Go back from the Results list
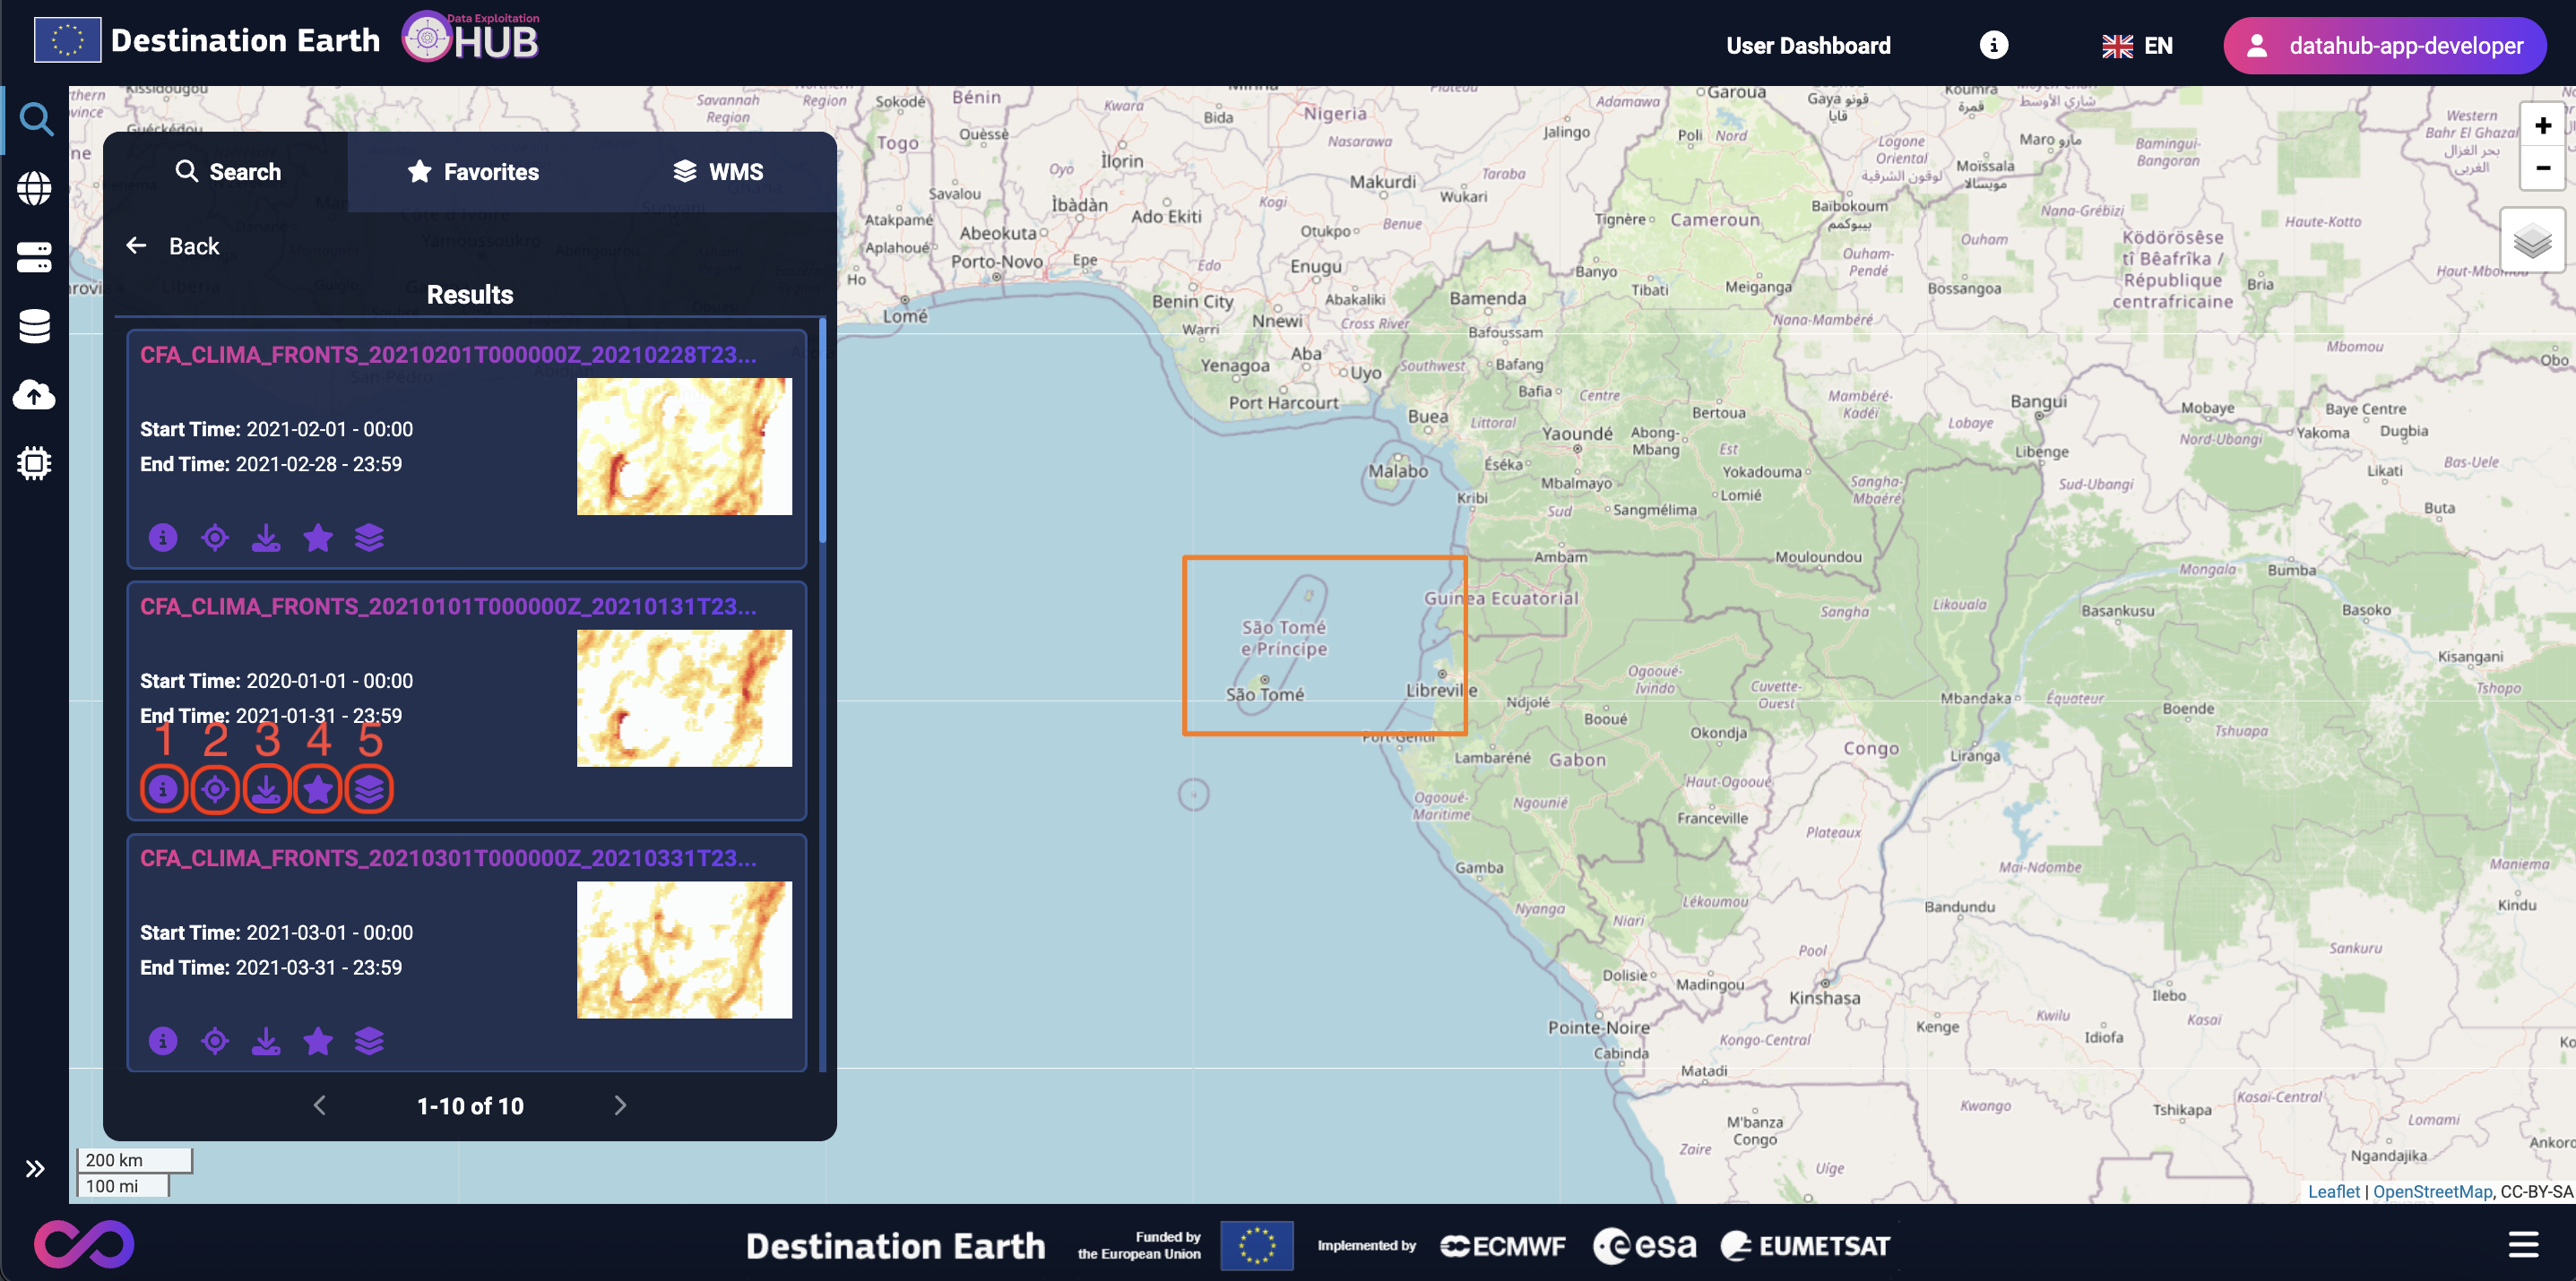Screen dimensions: 2576x1281 click(x=172, y=245)
